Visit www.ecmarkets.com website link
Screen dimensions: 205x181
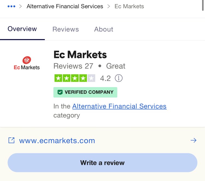coord(57,140)
